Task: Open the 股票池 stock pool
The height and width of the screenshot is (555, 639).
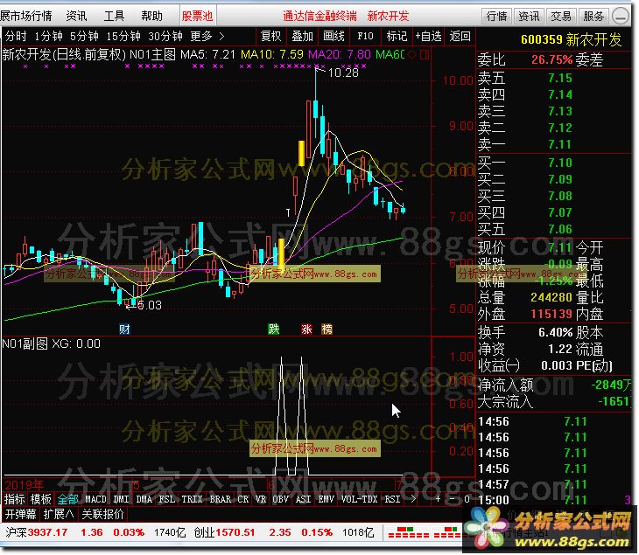Action: [x=198, y=17]
